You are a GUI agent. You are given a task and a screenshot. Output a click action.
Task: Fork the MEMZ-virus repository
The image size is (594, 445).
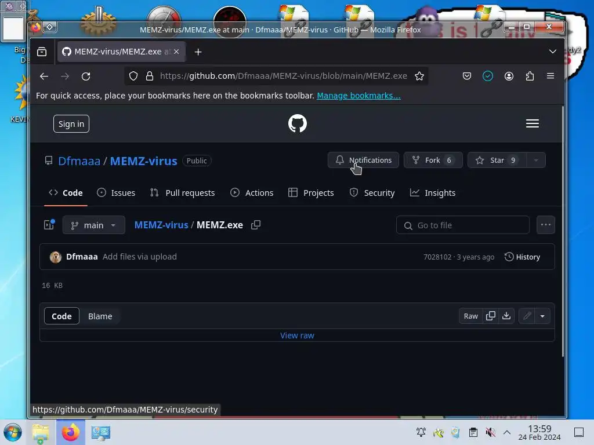click(433, 160)
